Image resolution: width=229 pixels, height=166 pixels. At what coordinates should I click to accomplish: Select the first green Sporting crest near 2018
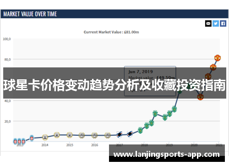pyautogui.click(x=140, y=130)
